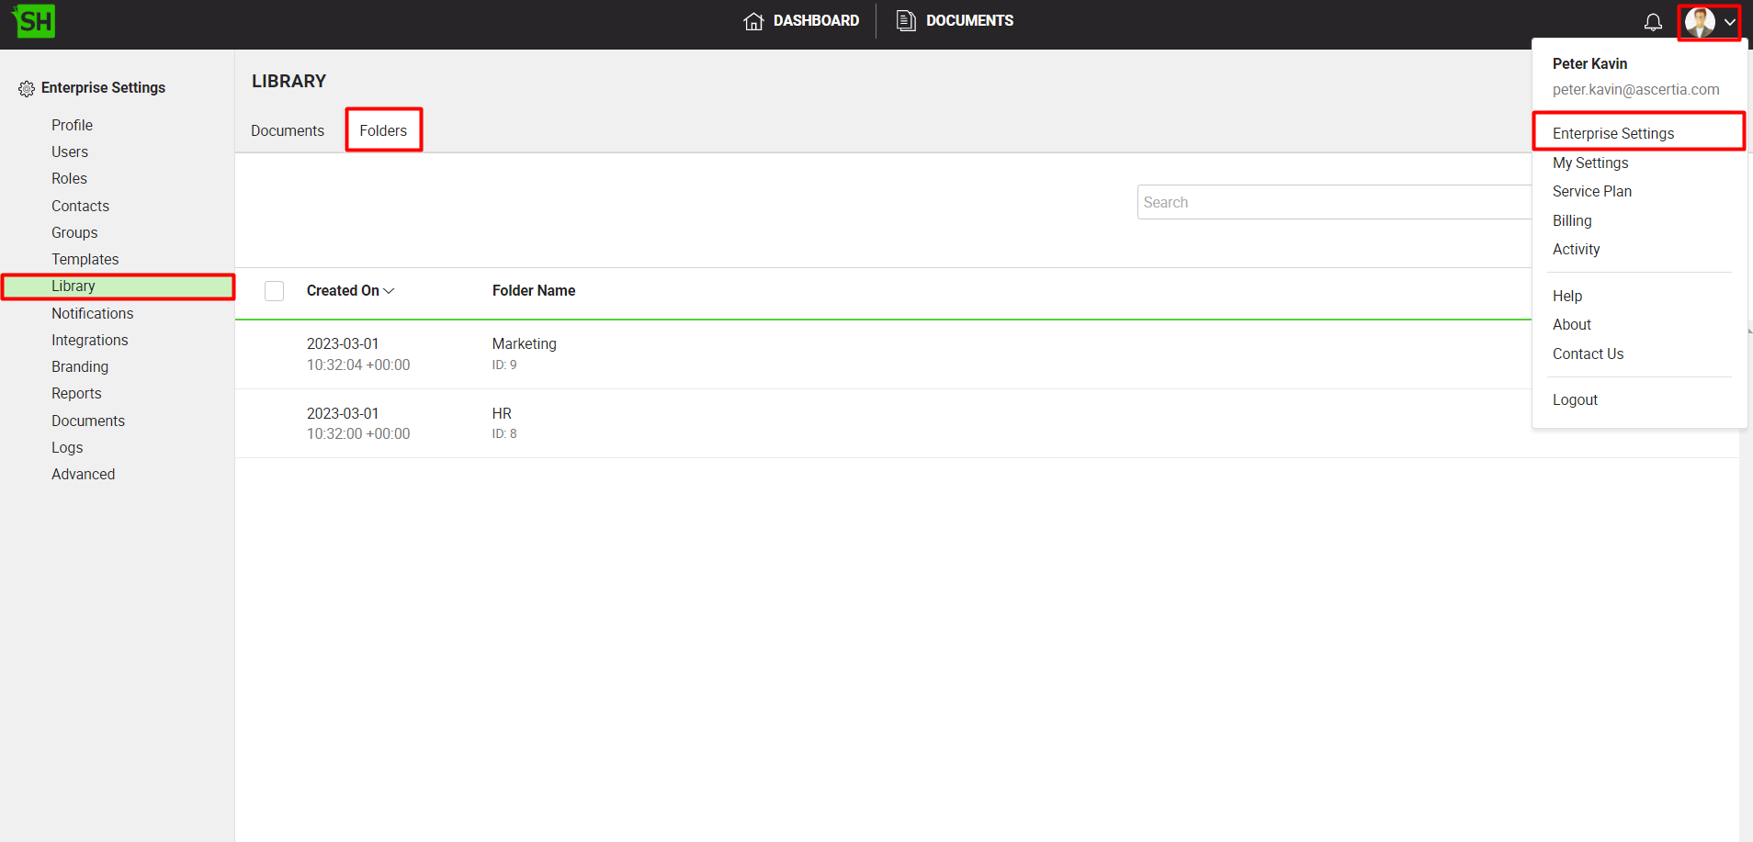Click Logout in the profile menu
This screenshot has width=1753, height=842.
coord(1575,399)
